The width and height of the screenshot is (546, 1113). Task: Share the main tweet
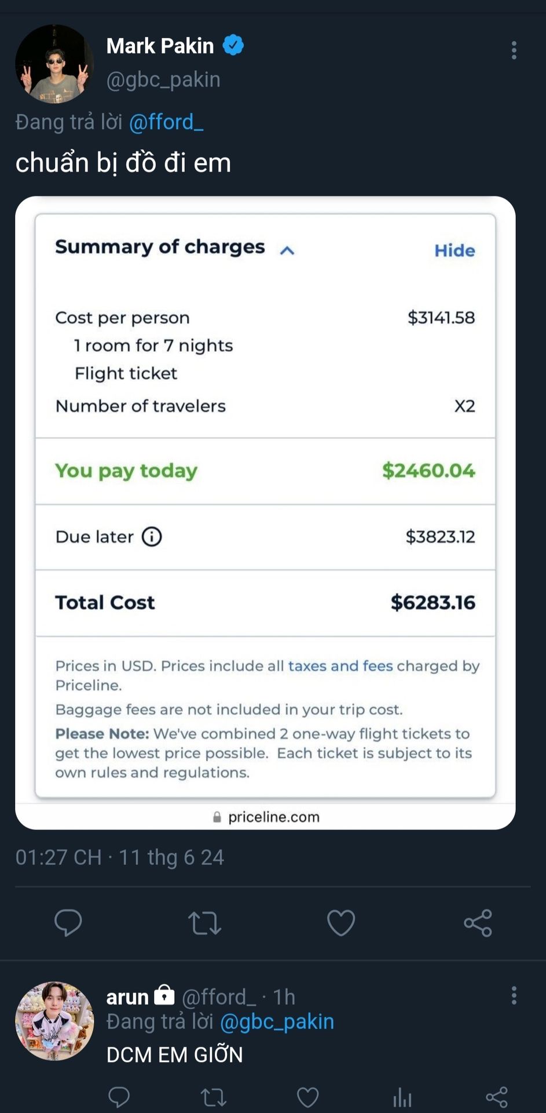tap(478, 922)
